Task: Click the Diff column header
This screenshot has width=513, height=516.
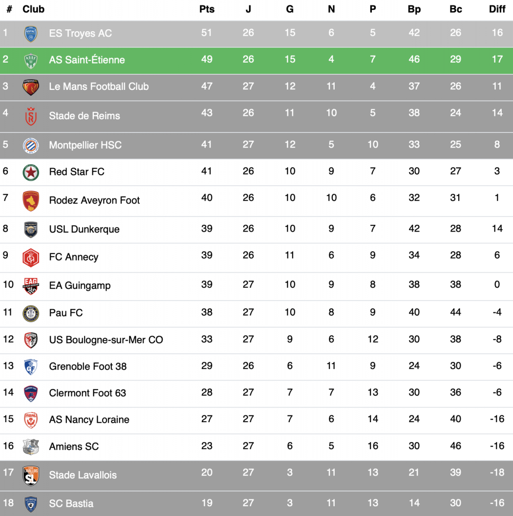Action: coord(497,9)
